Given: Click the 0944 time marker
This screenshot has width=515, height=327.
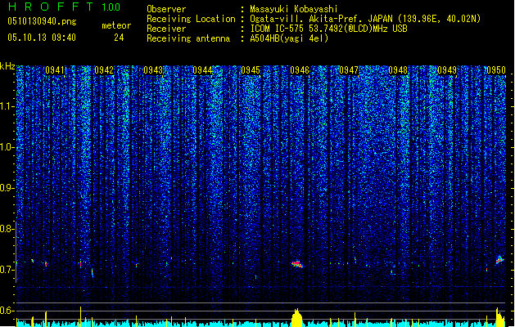Looking at the screenshot, I should point(202,70).
